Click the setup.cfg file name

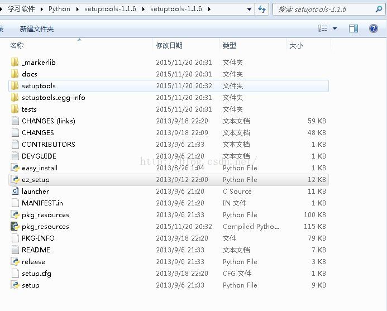36,274
